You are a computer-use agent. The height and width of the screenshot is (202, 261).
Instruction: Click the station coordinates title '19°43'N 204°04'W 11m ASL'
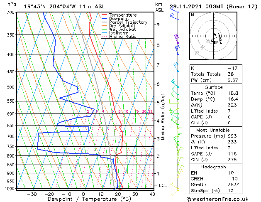(64, 7)
